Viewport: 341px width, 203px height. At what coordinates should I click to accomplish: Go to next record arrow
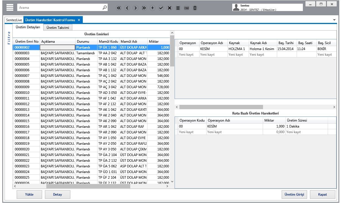tap(136, 8)
